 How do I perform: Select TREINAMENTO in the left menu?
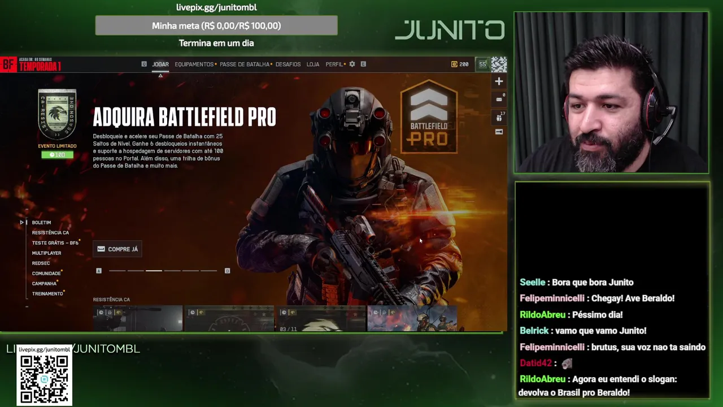click(47, 294)
